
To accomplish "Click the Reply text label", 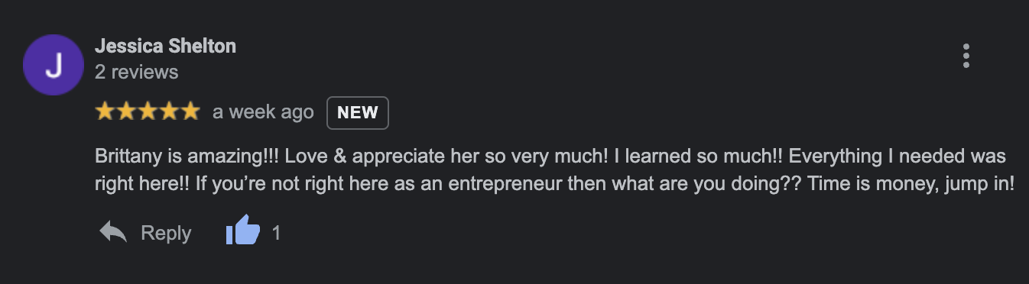I will [x=166, y=232].
